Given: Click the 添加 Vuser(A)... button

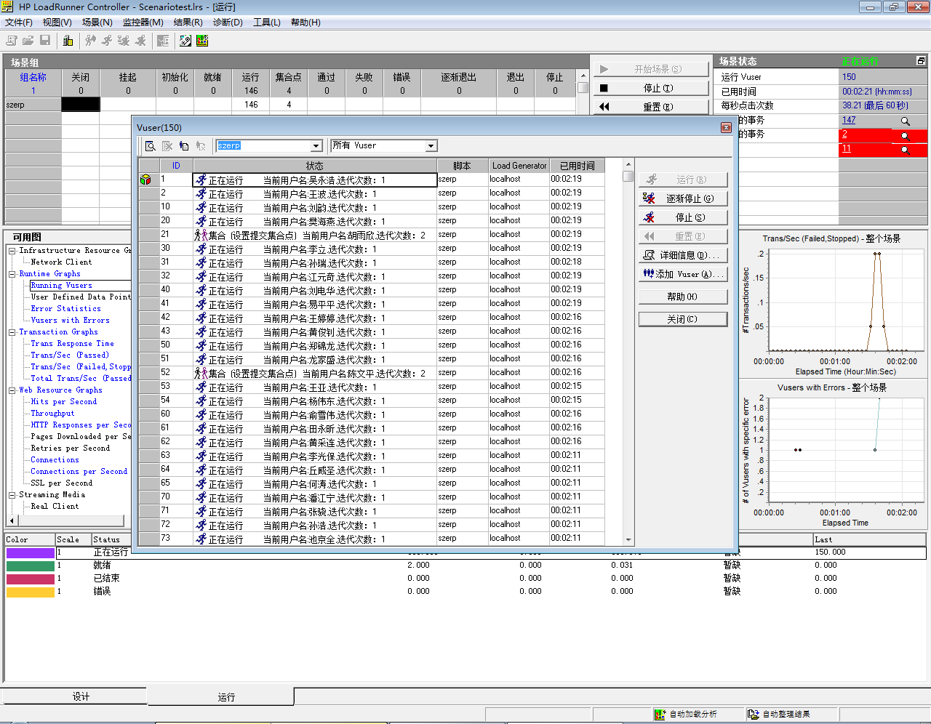Looking at the screenshot, I should tap(683, 274).
